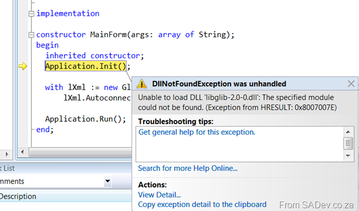Close the DllNotFoundException popup

click(351, 84)
